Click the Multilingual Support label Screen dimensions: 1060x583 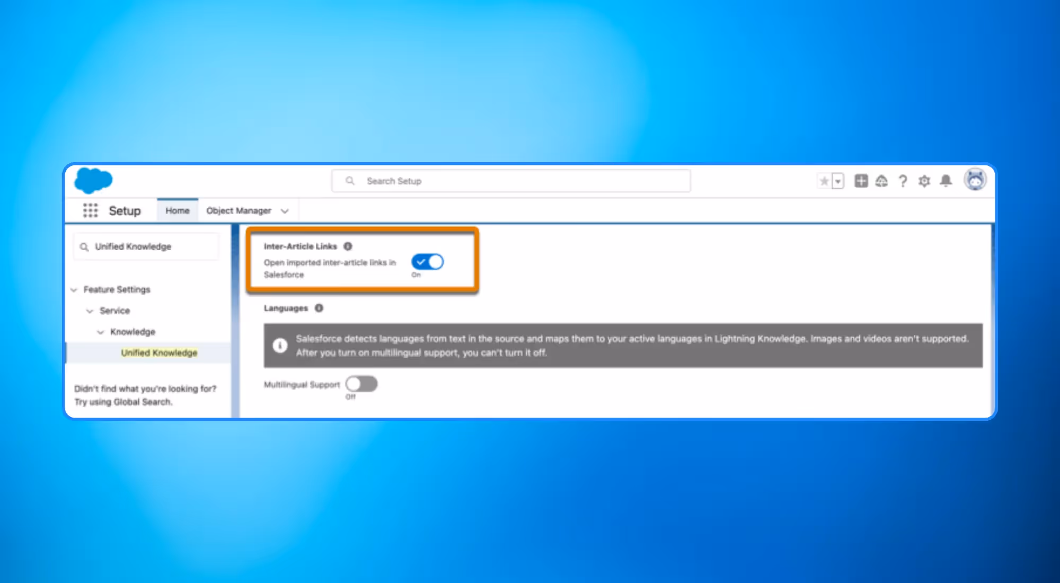click(302, 385)
